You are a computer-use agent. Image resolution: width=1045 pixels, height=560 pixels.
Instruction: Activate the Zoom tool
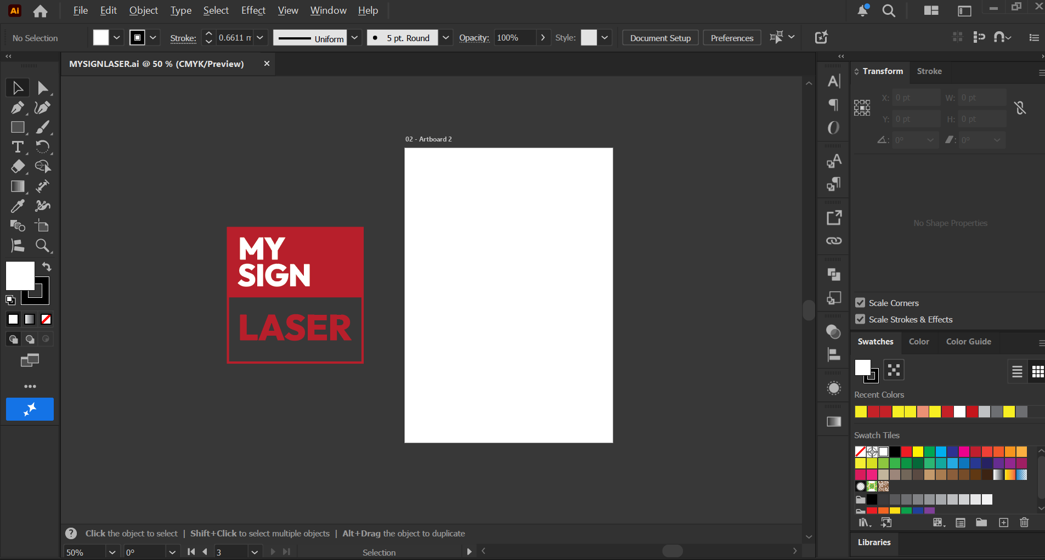coord(43,246)
